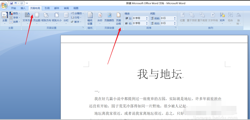Switch to the 引用 References tab
Viewport: 250px width, 120px height.
coord(47,8)
